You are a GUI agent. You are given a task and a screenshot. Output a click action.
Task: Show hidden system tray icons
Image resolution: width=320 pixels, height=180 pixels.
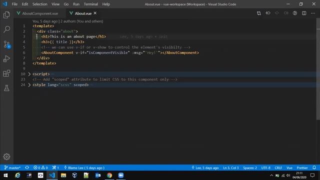(271, 175)
